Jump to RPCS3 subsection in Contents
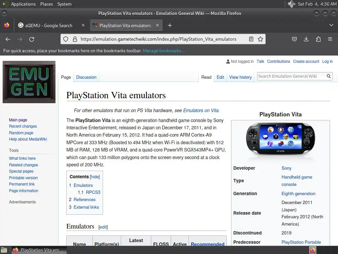 point(93,192)
